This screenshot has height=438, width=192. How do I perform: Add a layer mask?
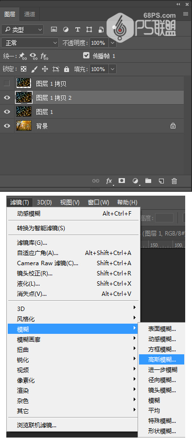click(122, 181)
